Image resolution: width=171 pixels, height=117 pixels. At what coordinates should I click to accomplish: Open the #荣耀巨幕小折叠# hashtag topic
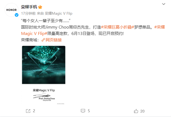(117, 27)
